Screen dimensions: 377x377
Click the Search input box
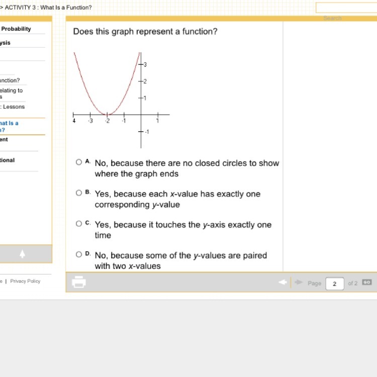coord(346,8)
